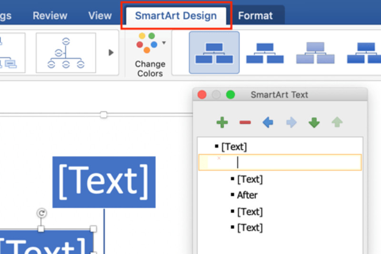381x254 pixels.
Task: Click the green down arrow move-down icon
Action: 314,122
